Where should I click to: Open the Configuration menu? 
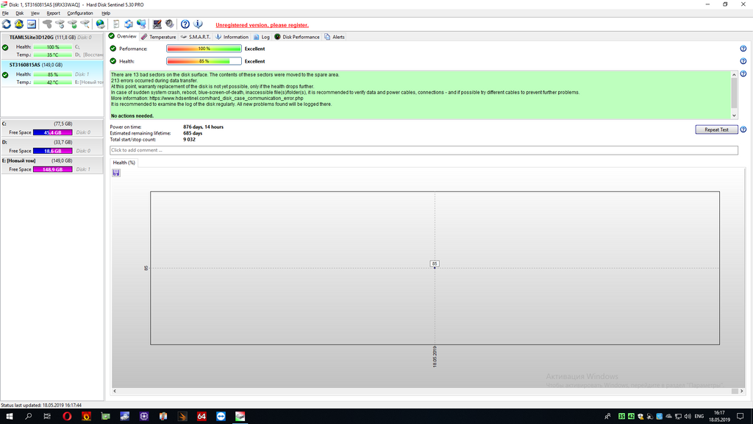pos(79,13)
